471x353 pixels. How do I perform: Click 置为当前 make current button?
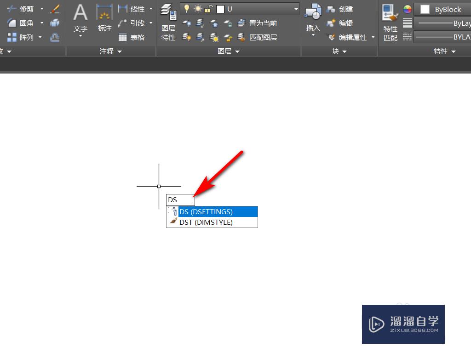(x=257, y=23)
